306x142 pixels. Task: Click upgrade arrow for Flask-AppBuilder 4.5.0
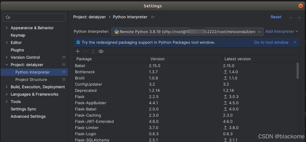click(x=225, y=103)
